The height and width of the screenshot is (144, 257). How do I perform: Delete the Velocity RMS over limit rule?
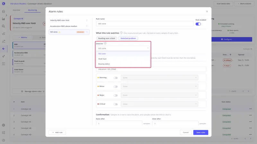coord(87,20)
